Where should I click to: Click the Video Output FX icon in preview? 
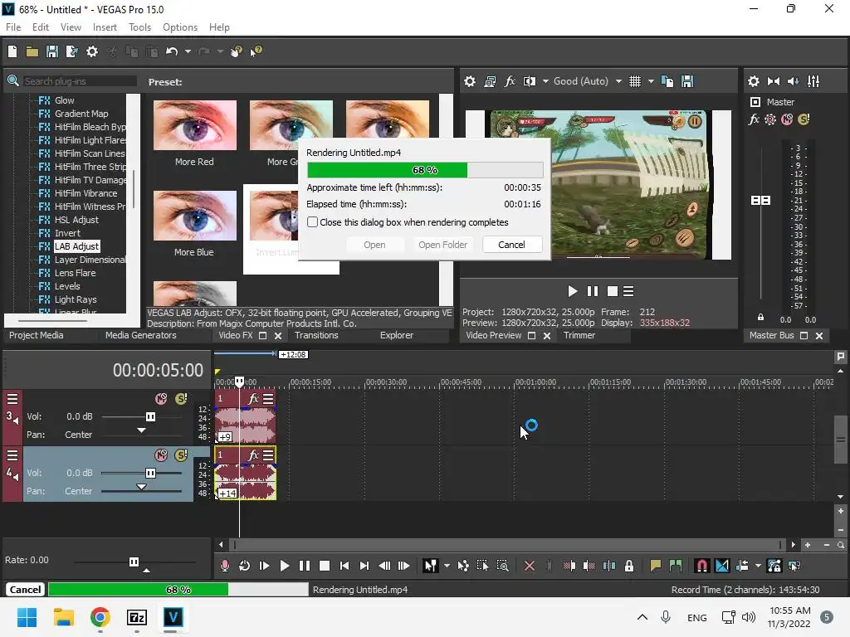coord(510,81)
